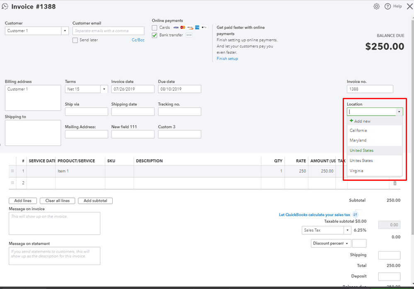Viewport: 414px width, 289px height.
Task: Click the trash icon on line 2
Action: [x=395, y=183]
